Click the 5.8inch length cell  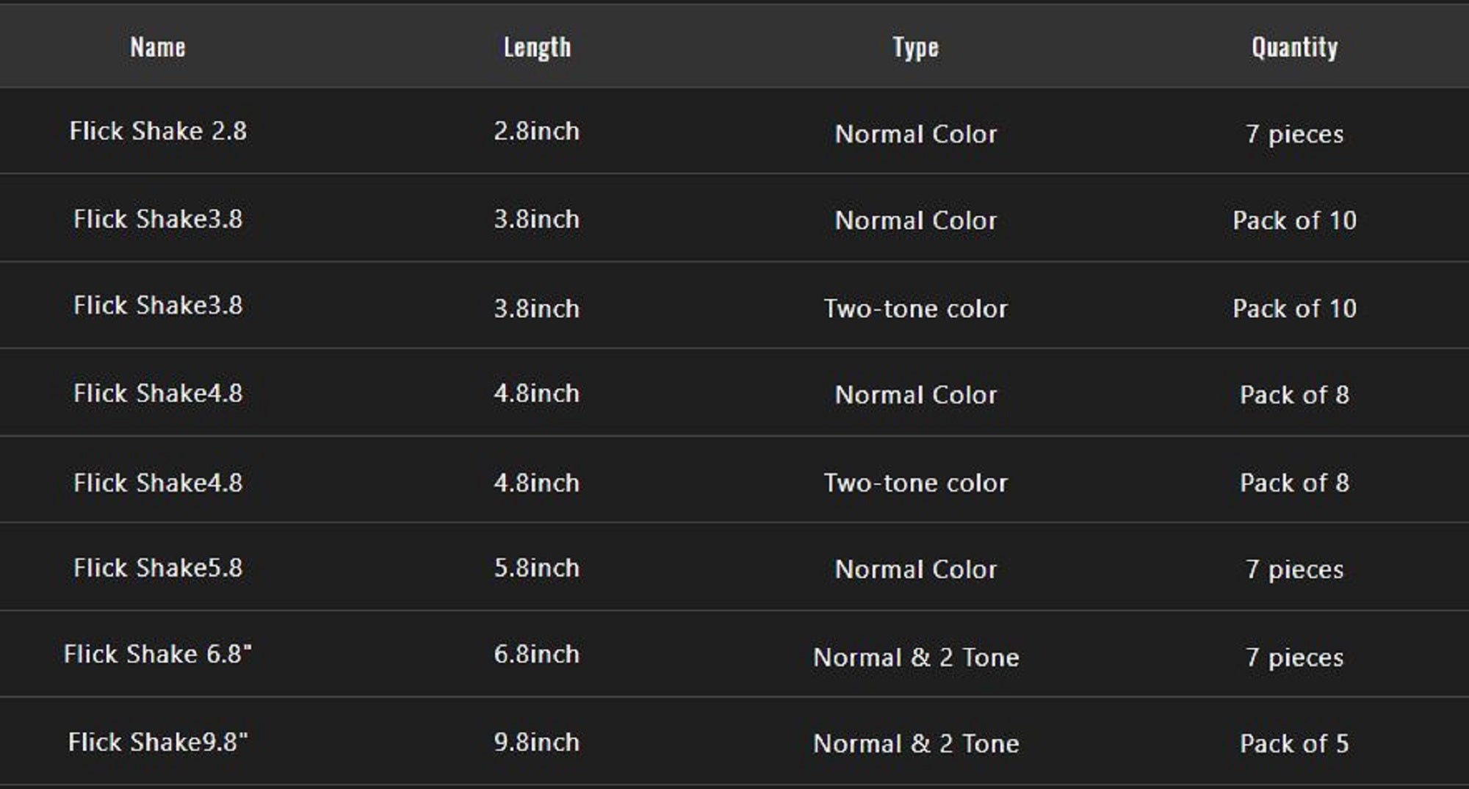pyautogui.click(x=537, y=568)
